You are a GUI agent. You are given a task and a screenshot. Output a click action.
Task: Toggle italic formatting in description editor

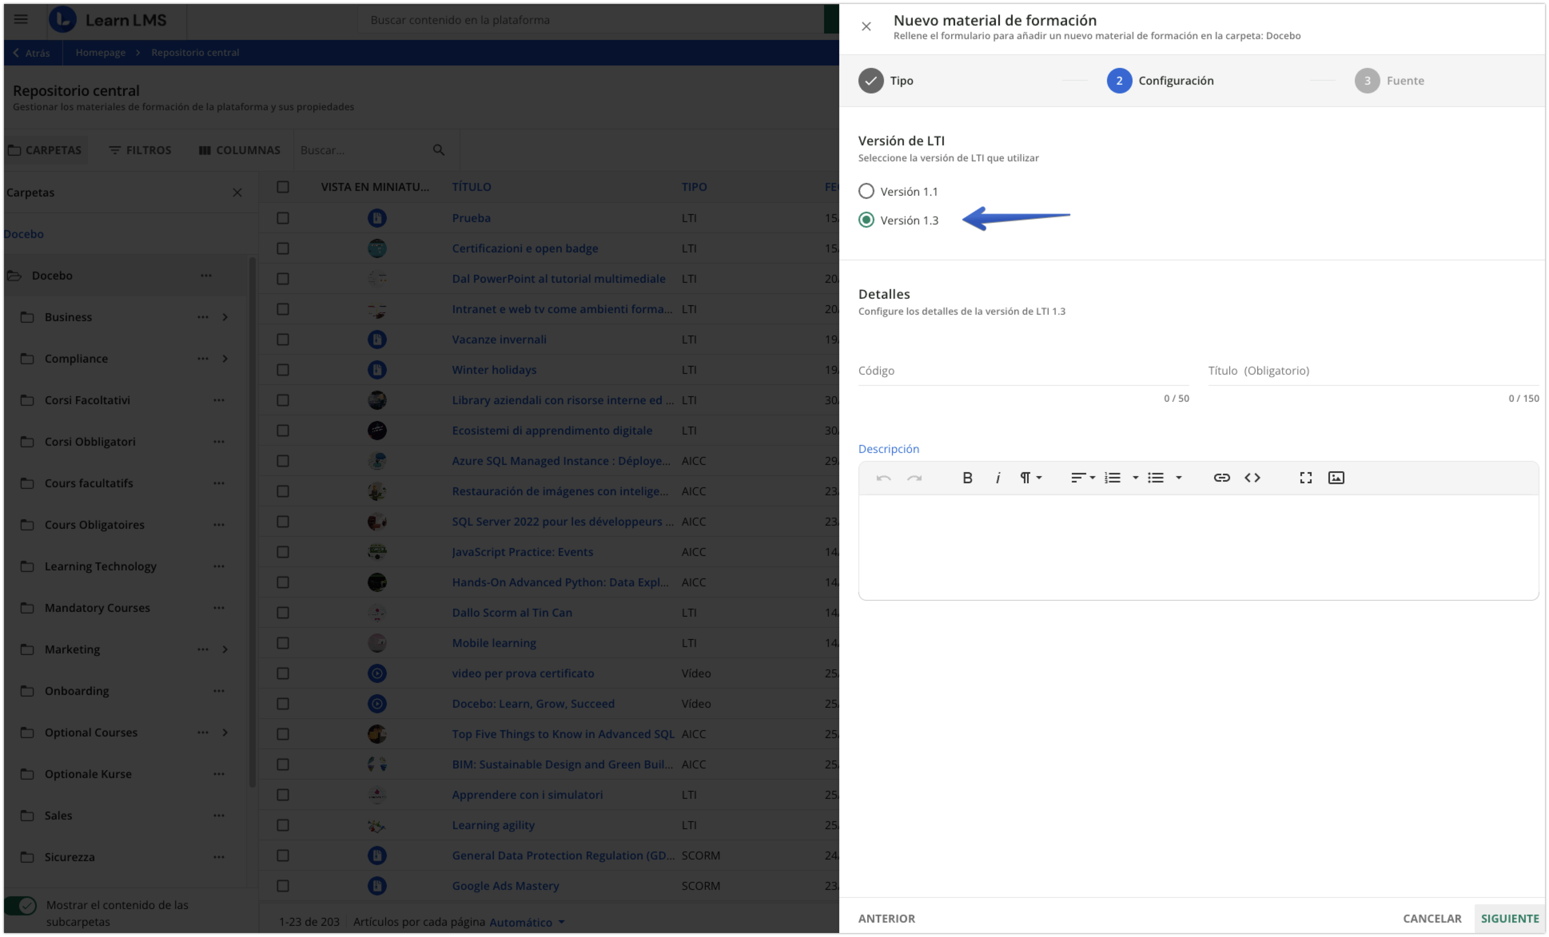(x=997, y=478)
